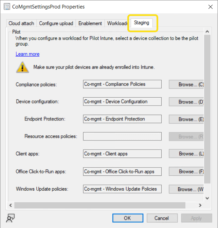This screenshot has height=228, width=218.
Task: Click the "Resource access policies:" label
Action: coord(51,136)
